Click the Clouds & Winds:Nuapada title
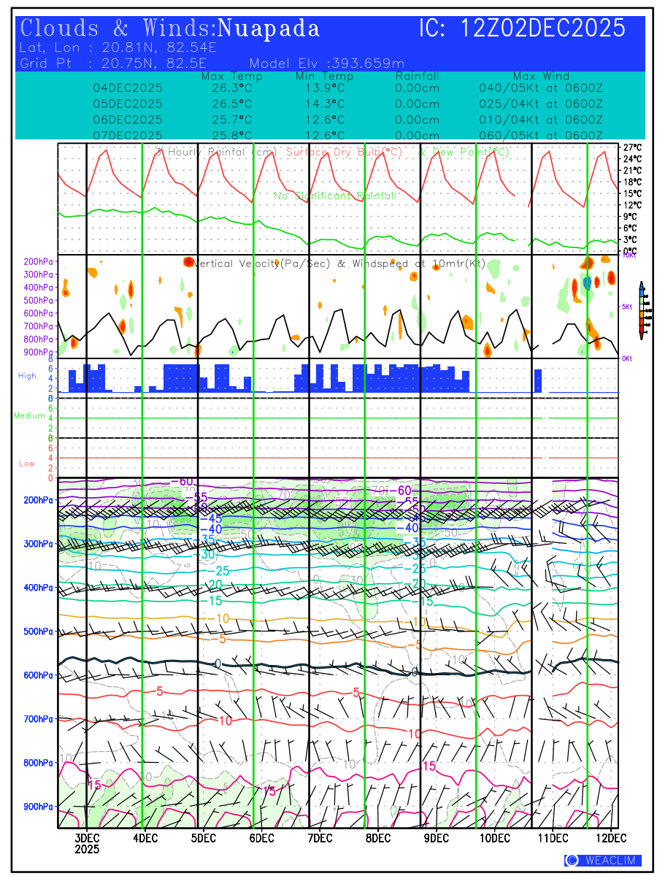657x876 pixels. click(x=170, y=28)
